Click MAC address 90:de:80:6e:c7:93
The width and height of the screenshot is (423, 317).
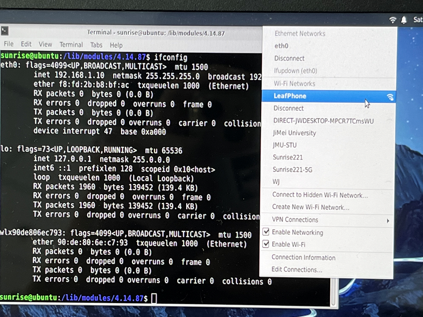[x=92, y=242]
